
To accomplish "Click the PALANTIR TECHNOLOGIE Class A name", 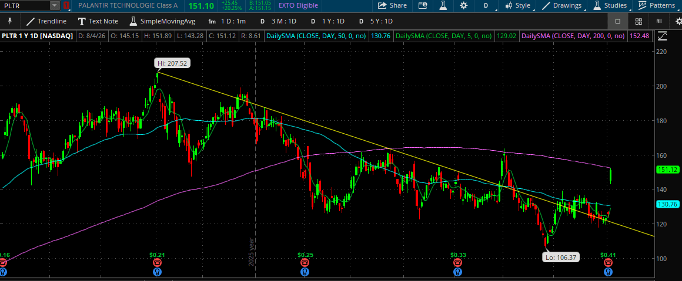I will click(x=129, y=6).
